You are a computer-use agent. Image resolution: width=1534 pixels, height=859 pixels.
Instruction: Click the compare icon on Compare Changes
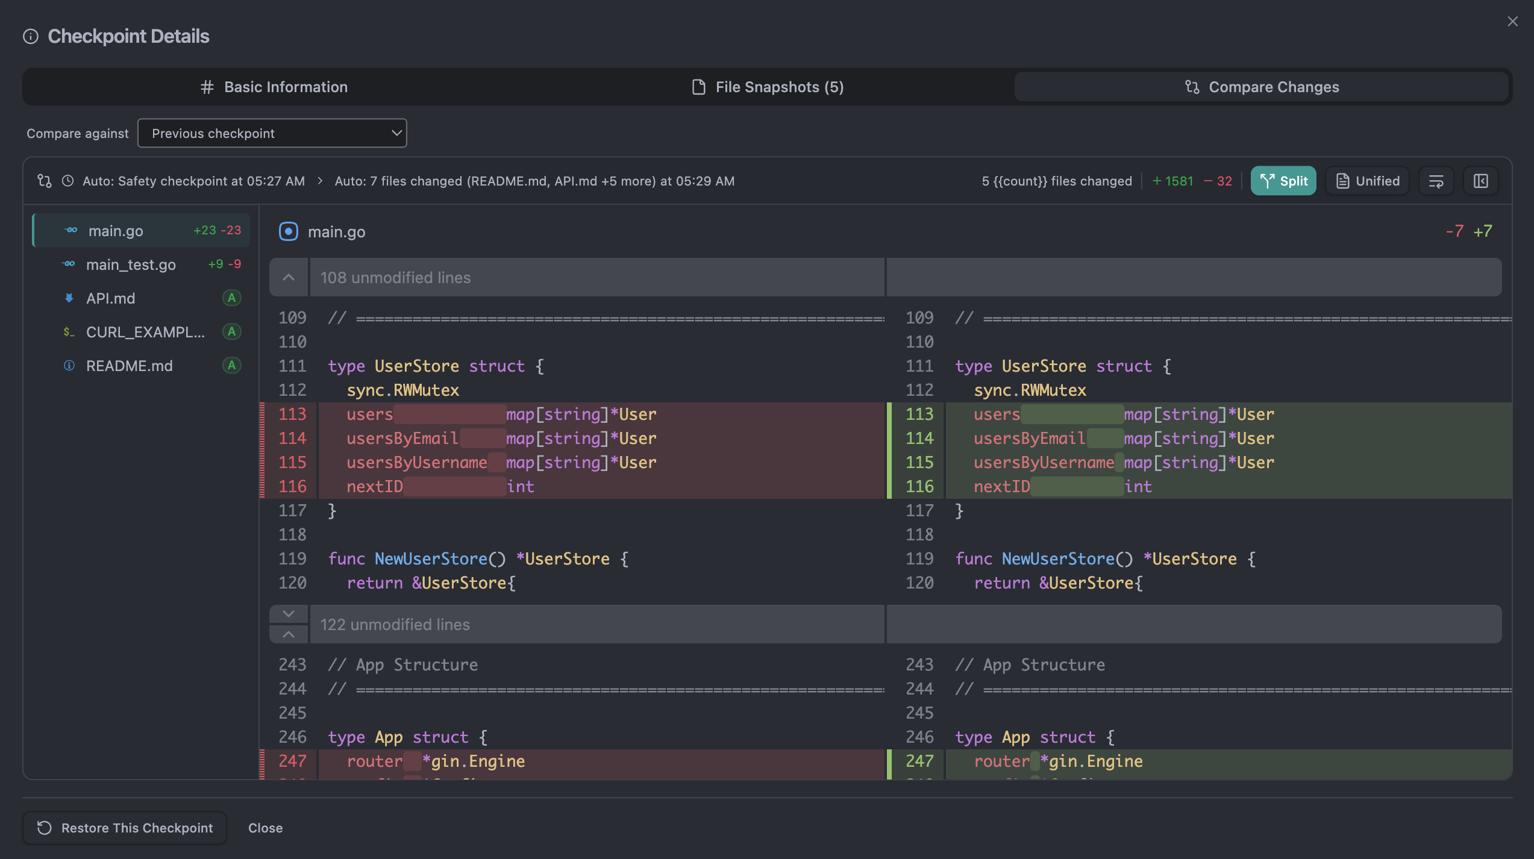pos(1192,87)
